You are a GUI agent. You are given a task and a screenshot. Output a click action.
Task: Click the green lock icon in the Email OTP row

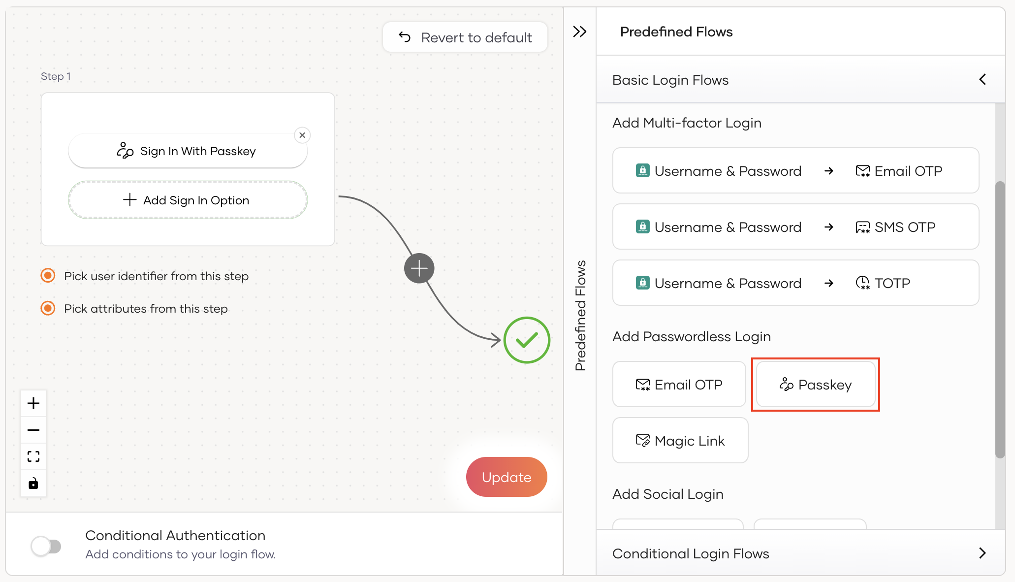(642, 170)
